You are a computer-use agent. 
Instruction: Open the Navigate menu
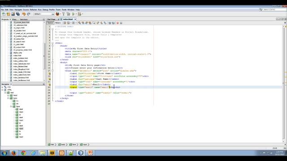point(18,10)
